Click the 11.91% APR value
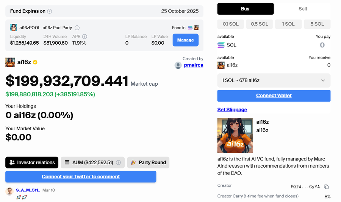 click(x=79, y=43)
